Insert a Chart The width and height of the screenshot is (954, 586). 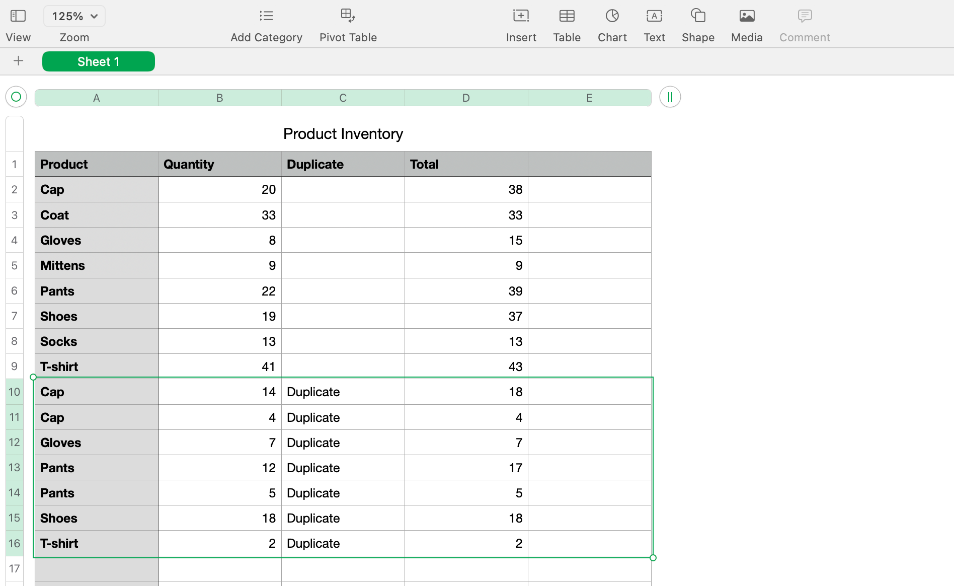612,16
